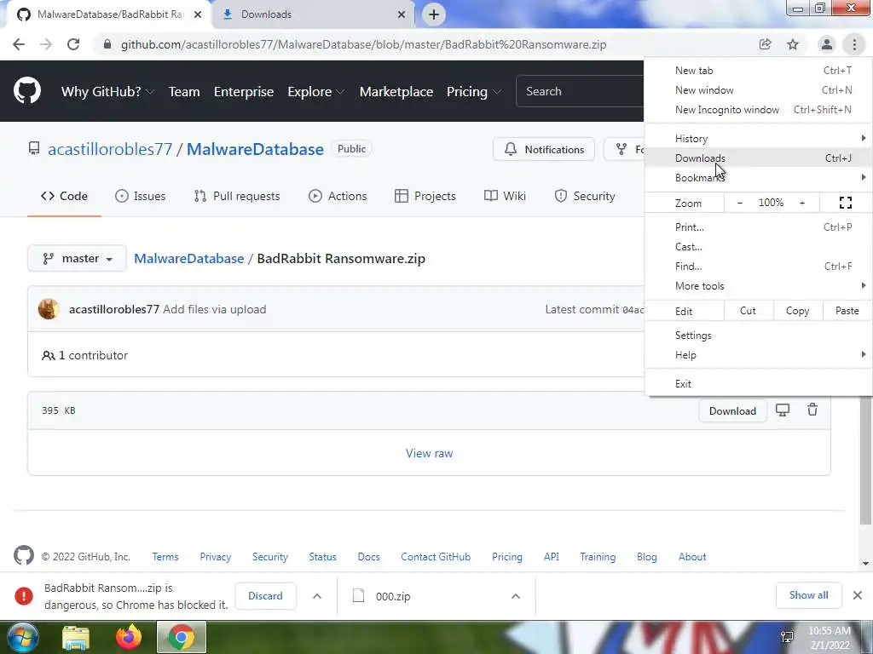Click the address bar URL

coord(363,44)
